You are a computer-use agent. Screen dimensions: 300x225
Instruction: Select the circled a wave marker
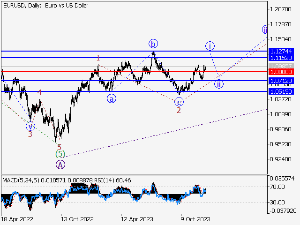coord(111,98)
